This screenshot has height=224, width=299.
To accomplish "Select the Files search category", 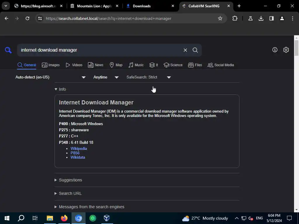I will point(195,65).
